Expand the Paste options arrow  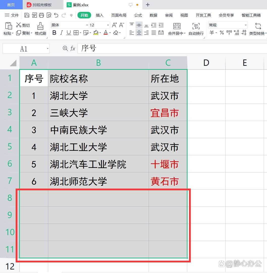(13, 33)
